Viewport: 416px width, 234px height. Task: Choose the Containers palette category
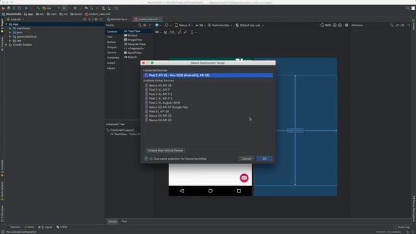tap(113, 58)
